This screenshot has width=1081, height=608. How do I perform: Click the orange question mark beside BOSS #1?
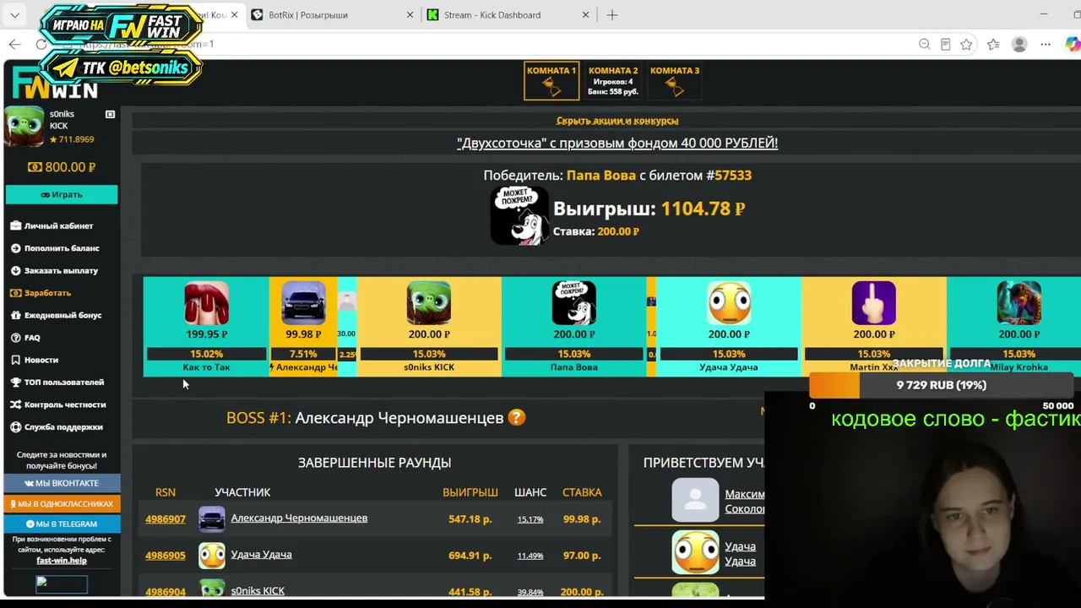point(516,418)
